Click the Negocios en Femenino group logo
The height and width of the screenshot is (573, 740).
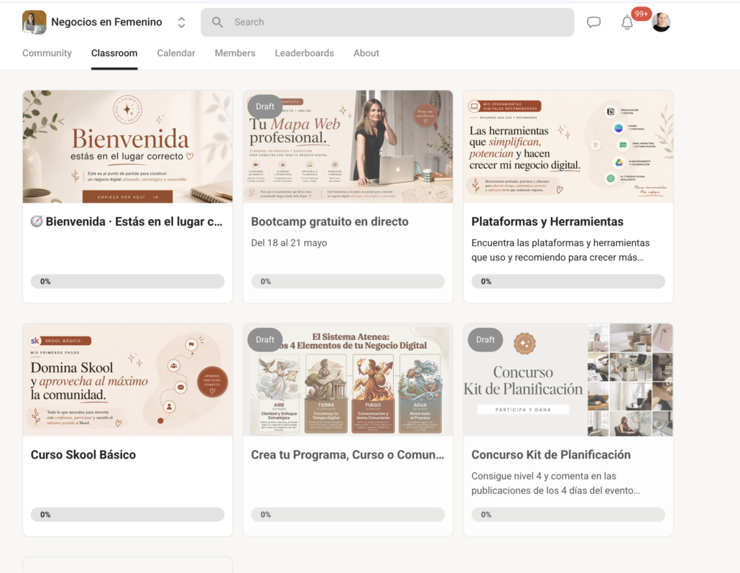pos(34,22)
